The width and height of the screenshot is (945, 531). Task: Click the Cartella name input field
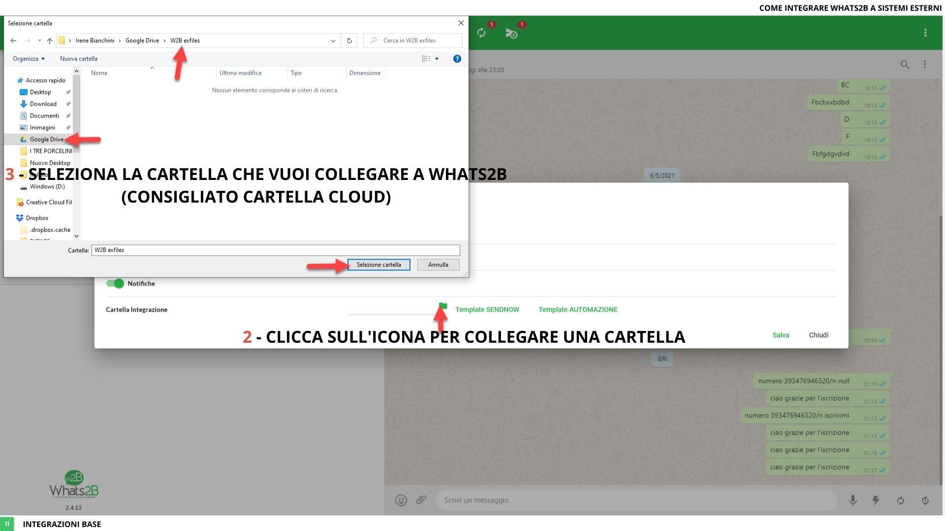[276, 250]
